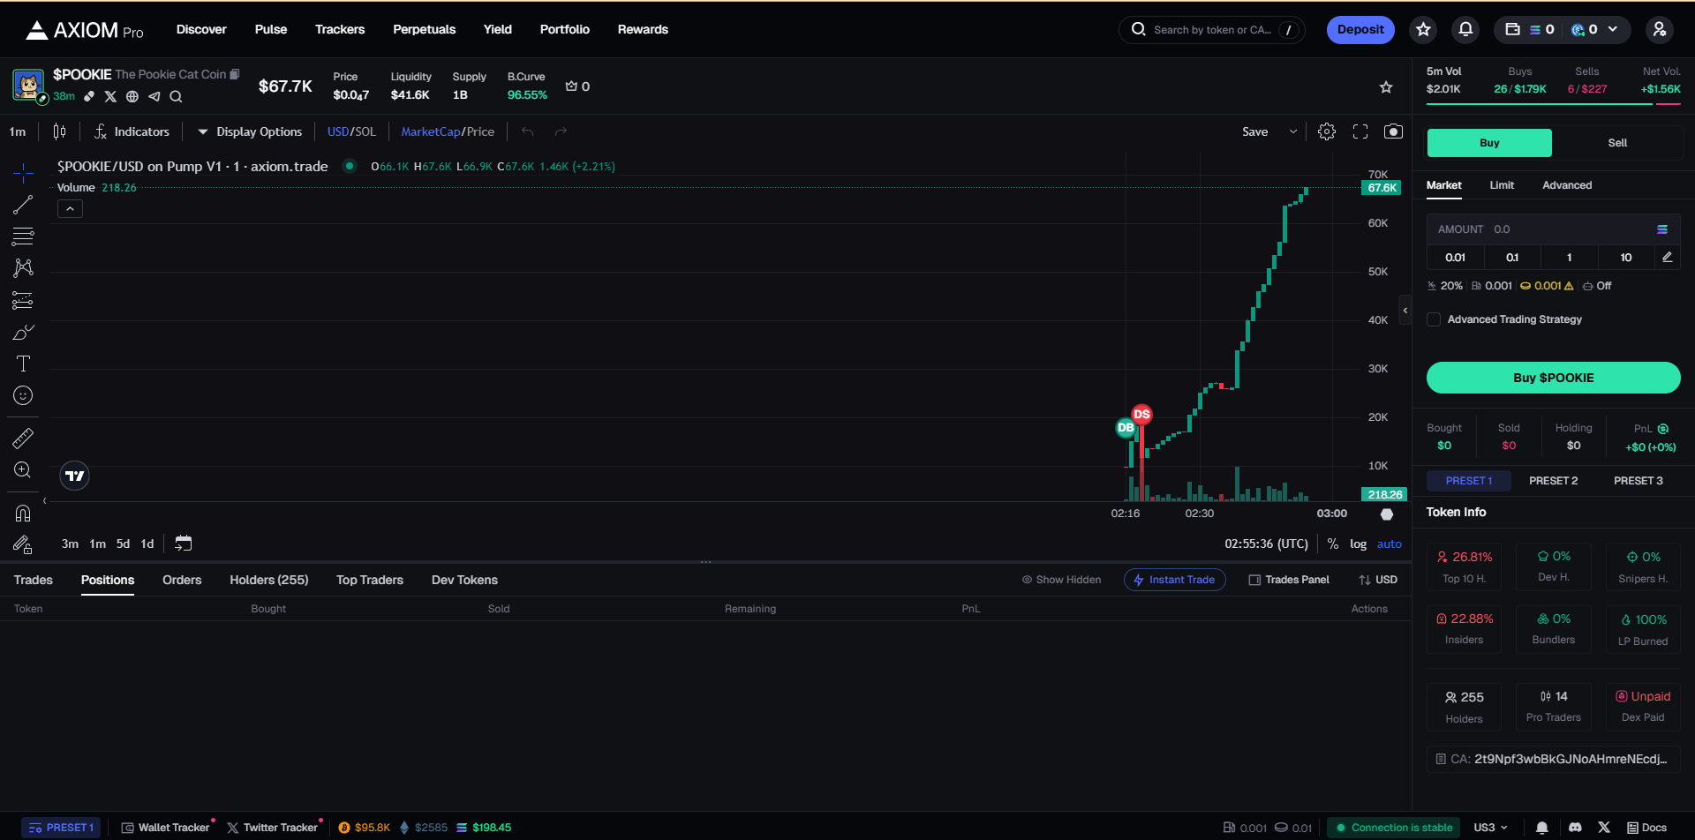Viewport: 1695px width, 840px height.
Task: Select the Text annotation tool
Action: [x=23, y=364]
